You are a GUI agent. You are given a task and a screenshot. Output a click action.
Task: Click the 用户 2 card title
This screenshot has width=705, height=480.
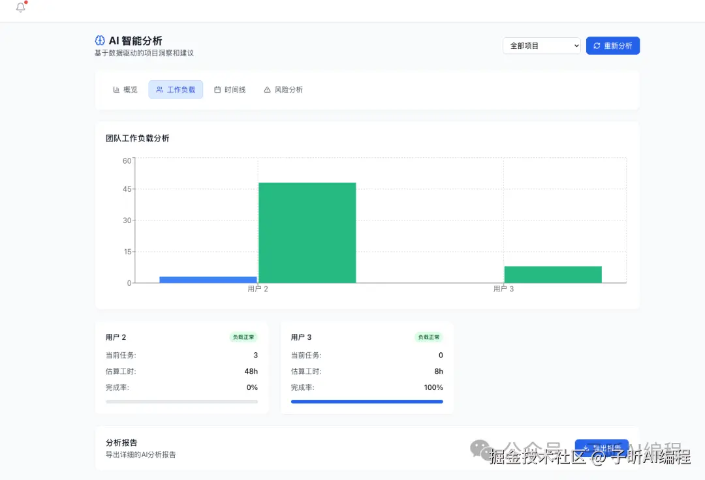[x=116, y=337]
